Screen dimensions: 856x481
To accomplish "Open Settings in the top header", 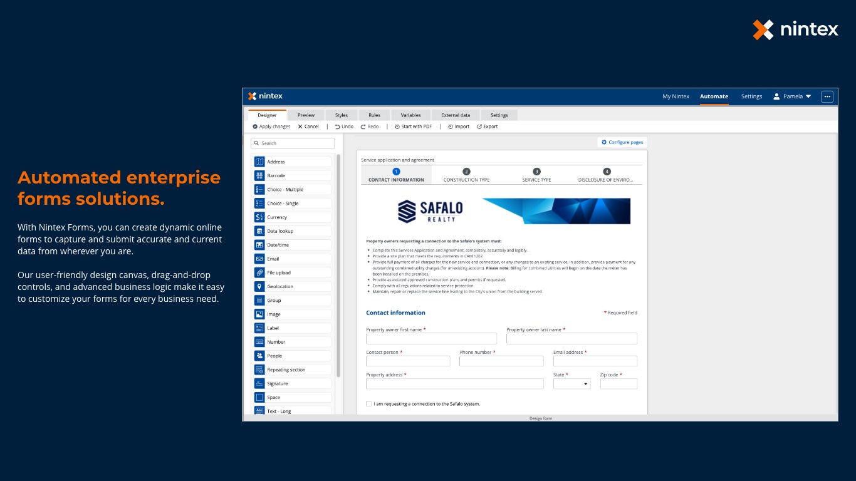I will pos(751,96).
